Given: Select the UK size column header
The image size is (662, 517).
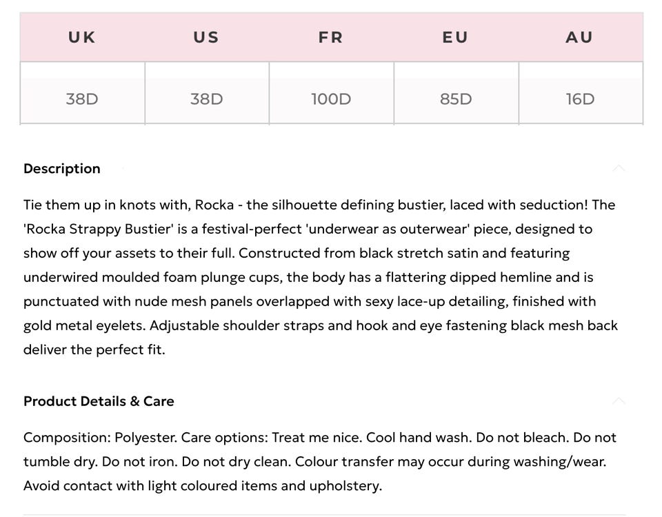Looking at the screenshot, I should 82,38.
